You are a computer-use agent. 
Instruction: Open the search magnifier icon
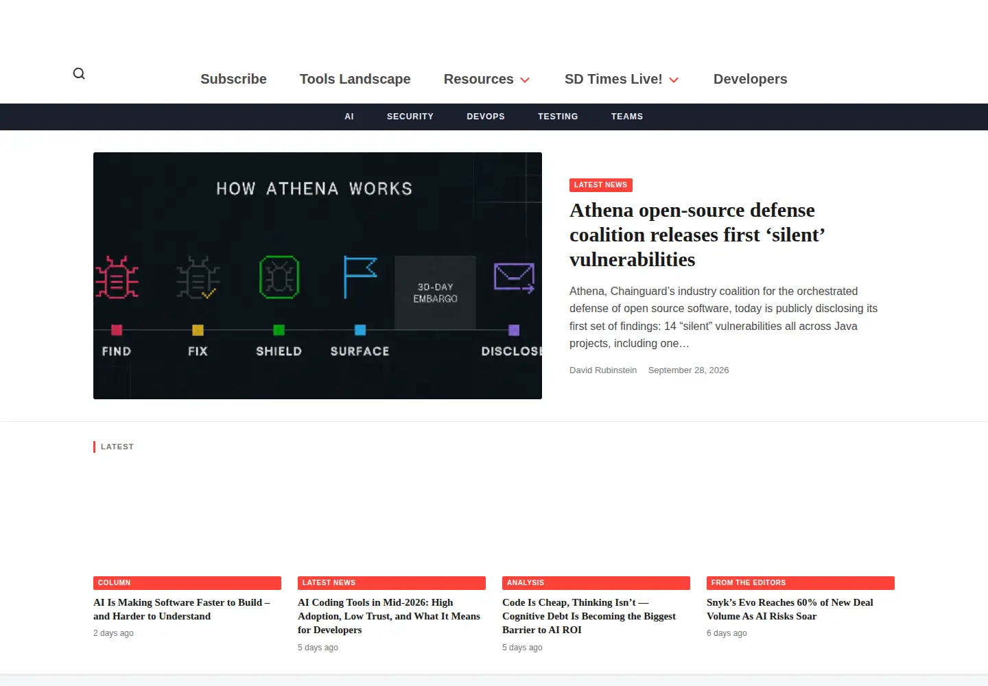pos(79,73)
